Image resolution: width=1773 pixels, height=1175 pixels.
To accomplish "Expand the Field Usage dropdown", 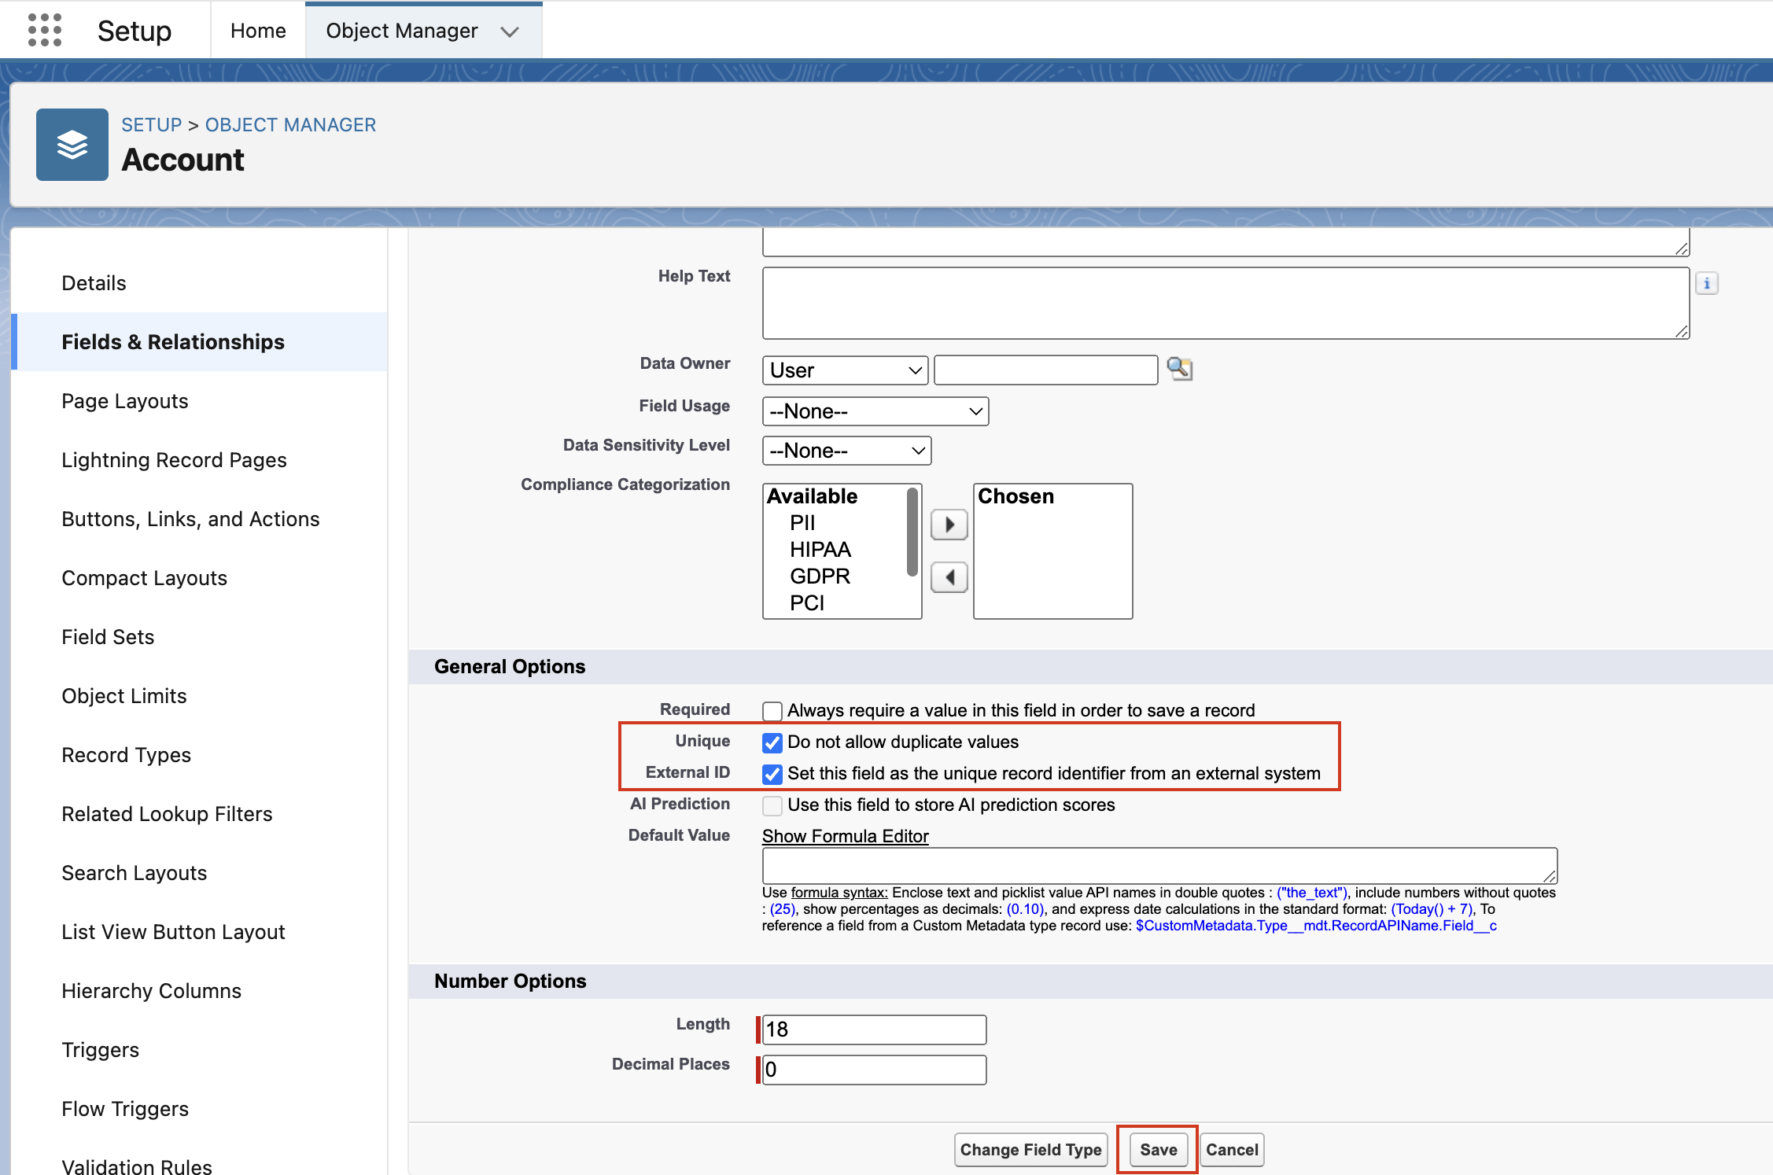I will (875, 411).
